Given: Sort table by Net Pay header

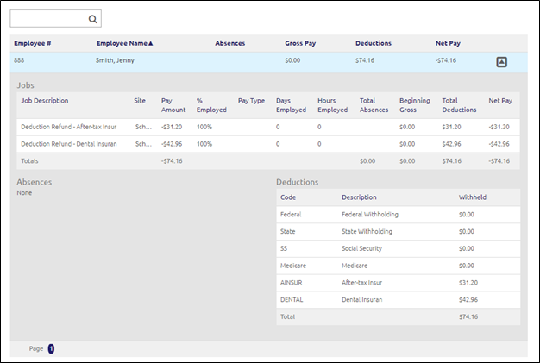Looking at the screenshot, I should [448, 42].
